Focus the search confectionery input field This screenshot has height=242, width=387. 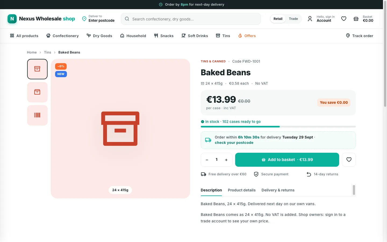191,19
